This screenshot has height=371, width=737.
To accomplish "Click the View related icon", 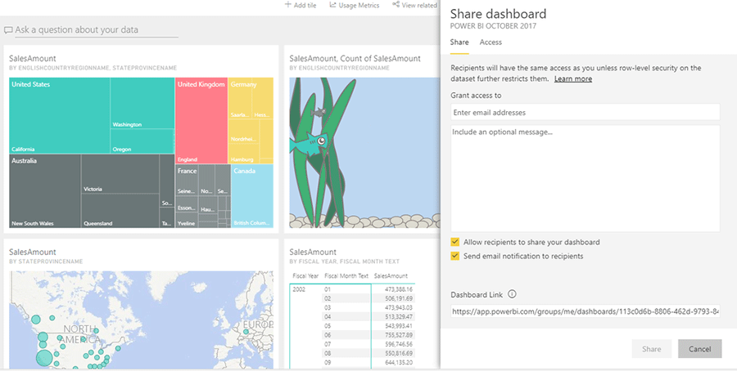I will pos(396,5).
